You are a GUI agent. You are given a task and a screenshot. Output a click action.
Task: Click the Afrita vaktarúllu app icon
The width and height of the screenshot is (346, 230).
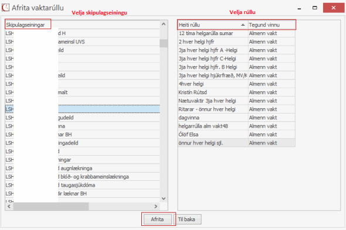click(5, 8)
